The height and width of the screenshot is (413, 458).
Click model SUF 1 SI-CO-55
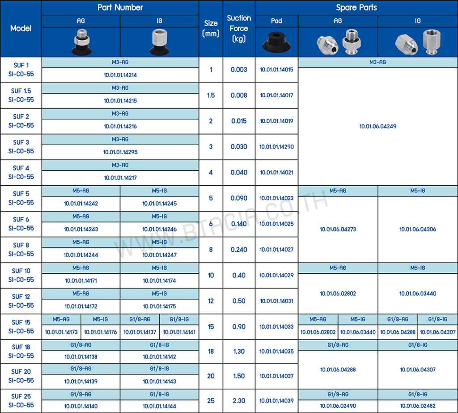[21, 70]
